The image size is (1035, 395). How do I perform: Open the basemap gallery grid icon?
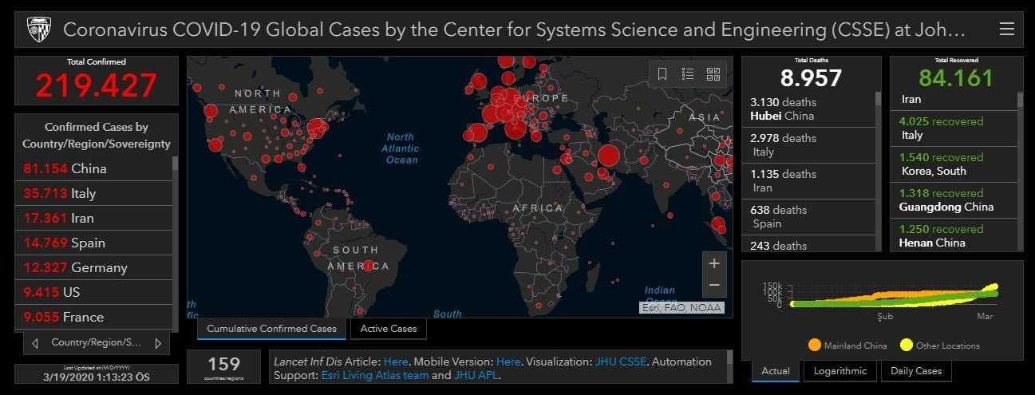pyautogui.click(x=713, y=74)
